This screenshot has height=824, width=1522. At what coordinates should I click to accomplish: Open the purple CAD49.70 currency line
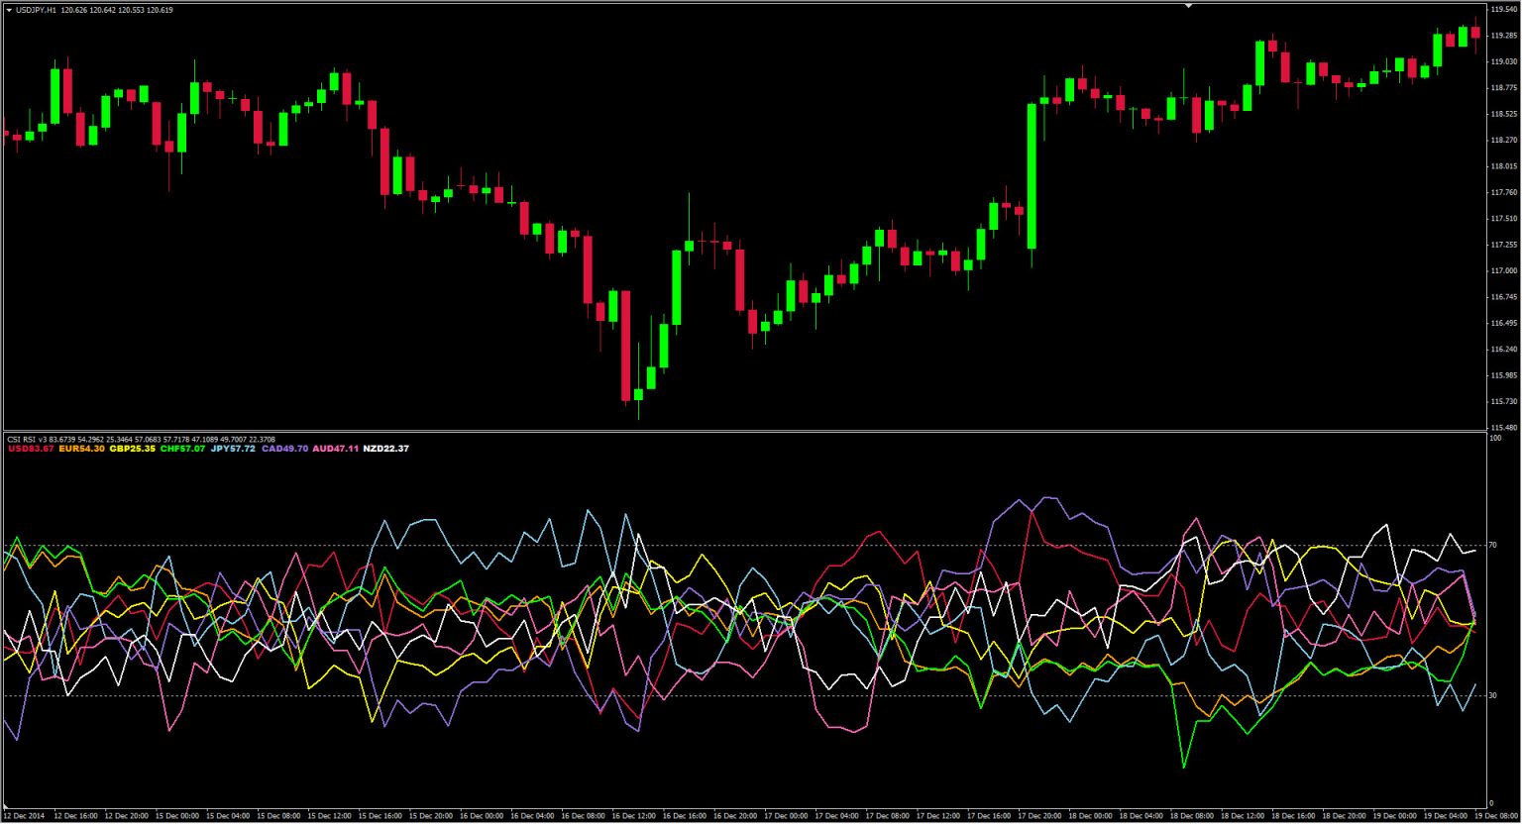(x=286, y=448)
